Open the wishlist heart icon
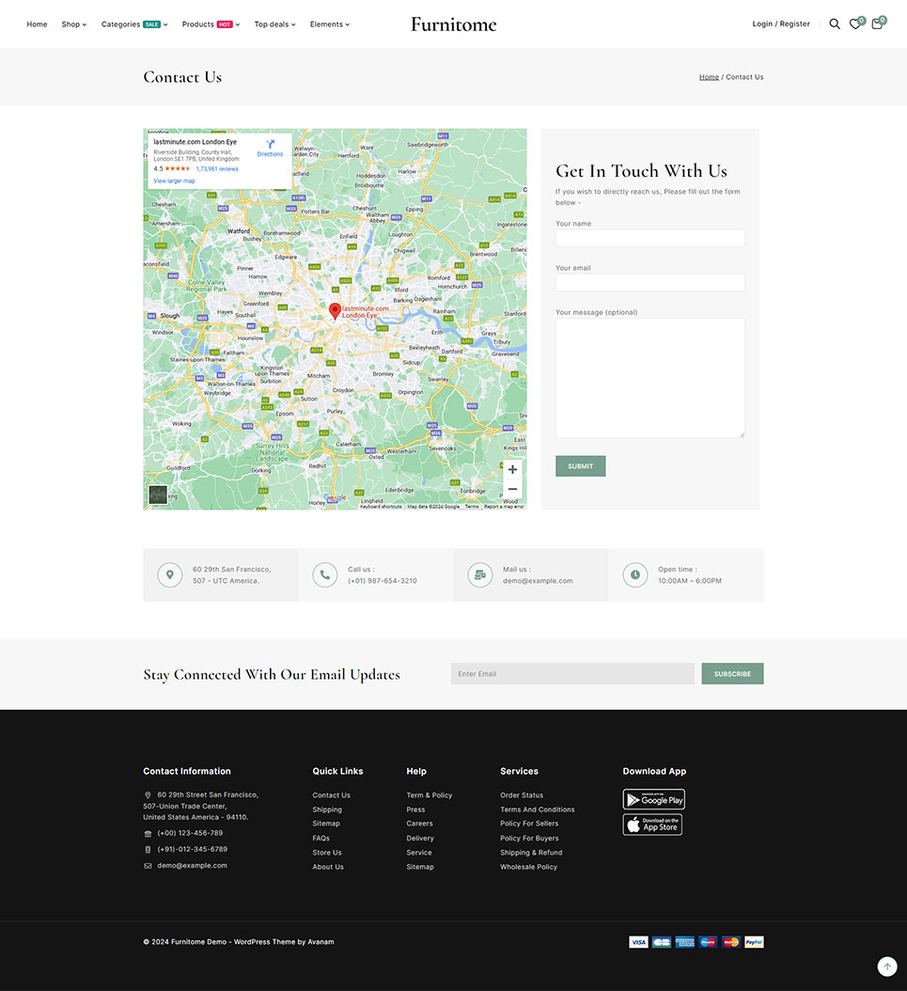This screenshot has height=991, width=907. 855,24
